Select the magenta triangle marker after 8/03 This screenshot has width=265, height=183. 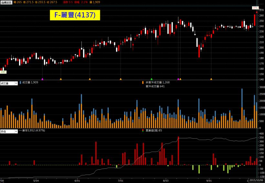(178, 79)
